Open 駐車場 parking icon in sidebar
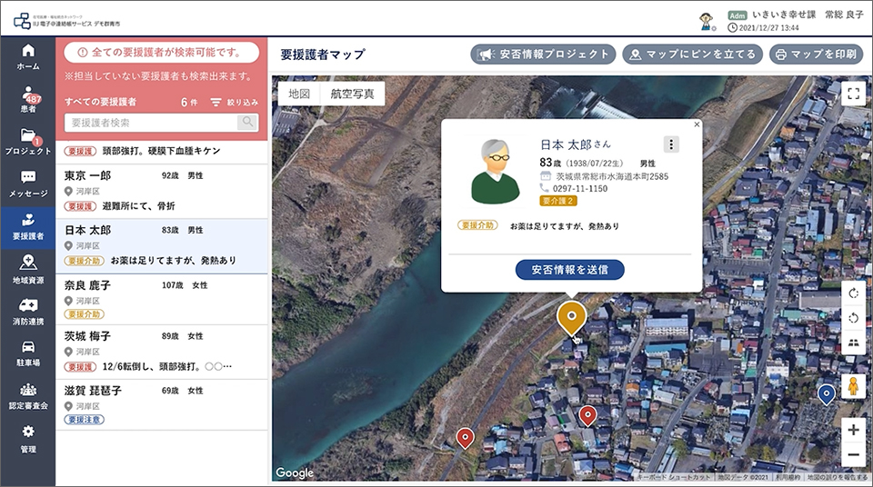The width and height of the screenshot is (873, 487). (27, 353)
